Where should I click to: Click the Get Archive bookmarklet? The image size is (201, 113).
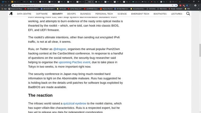(151, 9)
